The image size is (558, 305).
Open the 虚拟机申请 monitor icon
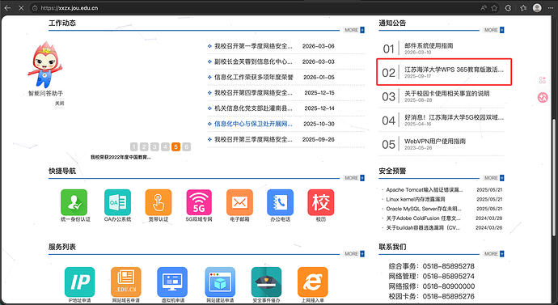172,282
